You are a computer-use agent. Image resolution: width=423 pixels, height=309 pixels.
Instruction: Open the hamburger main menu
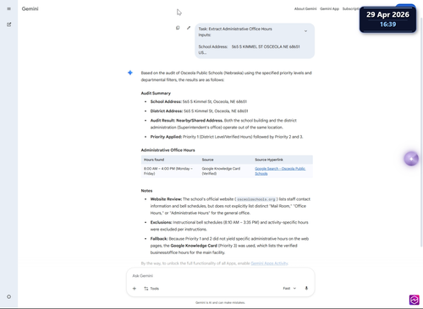click(x=8, y=8)
